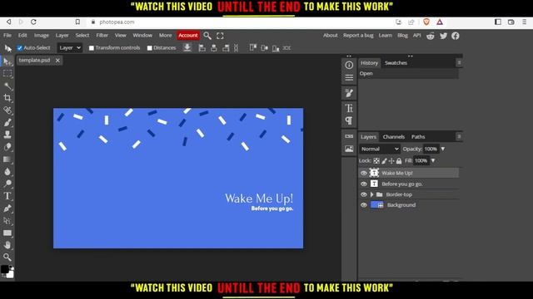Select the Rectangle Select tool
This screenshot has width=533, height=299.
[x=7, y=74]
